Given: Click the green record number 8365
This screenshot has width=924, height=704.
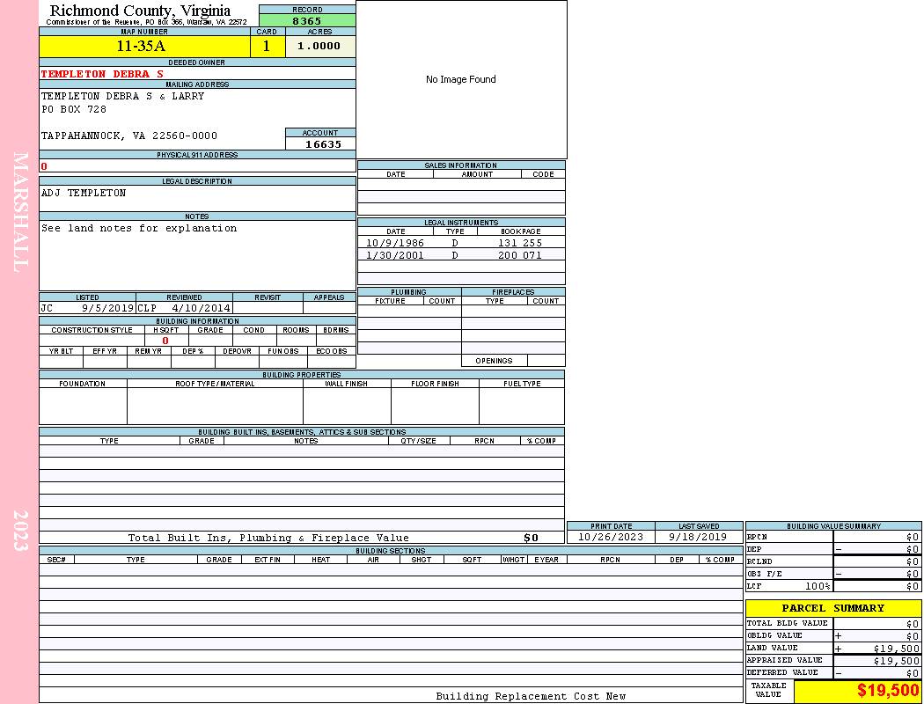Looking at the screenshot, I should tap(307, 20).
